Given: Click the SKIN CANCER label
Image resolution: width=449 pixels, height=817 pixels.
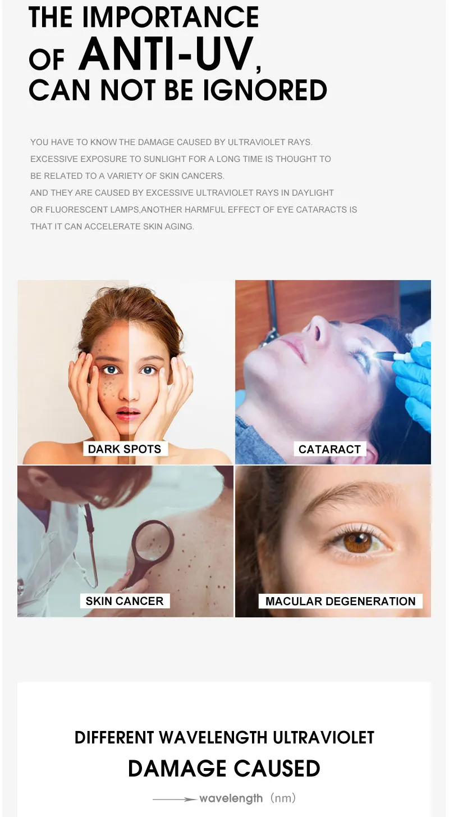Looking at the screenshot, I should tap(125, 601).
